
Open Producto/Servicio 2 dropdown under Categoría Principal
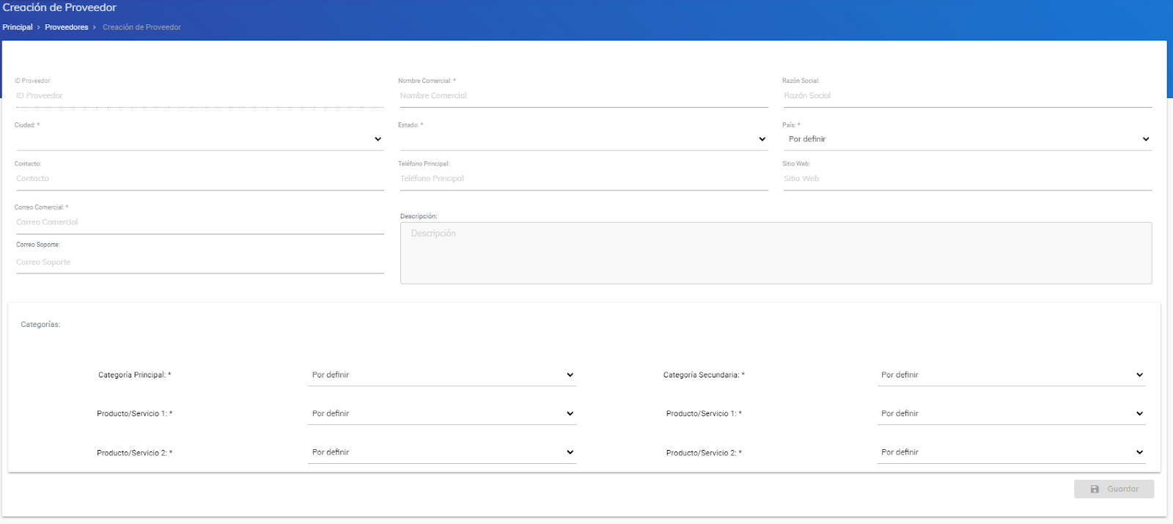[442, 453]
